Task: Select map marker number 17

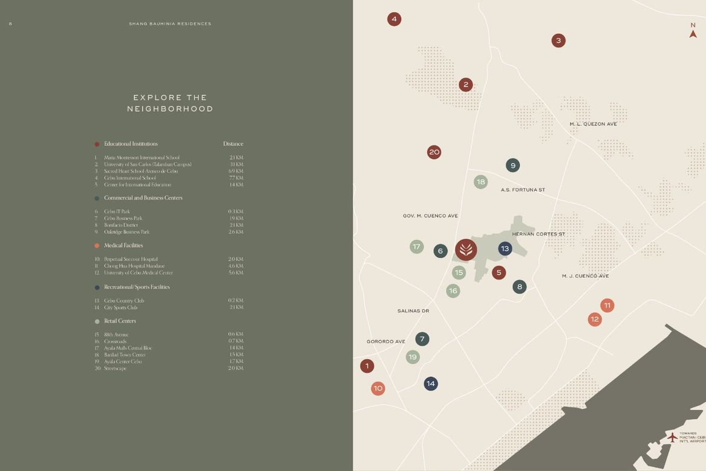Action: click(x=416, y=246)
